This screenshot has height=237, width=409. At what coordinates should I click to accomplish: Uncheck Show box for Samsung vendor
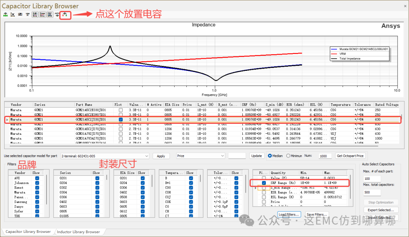(x=37, y=202)
